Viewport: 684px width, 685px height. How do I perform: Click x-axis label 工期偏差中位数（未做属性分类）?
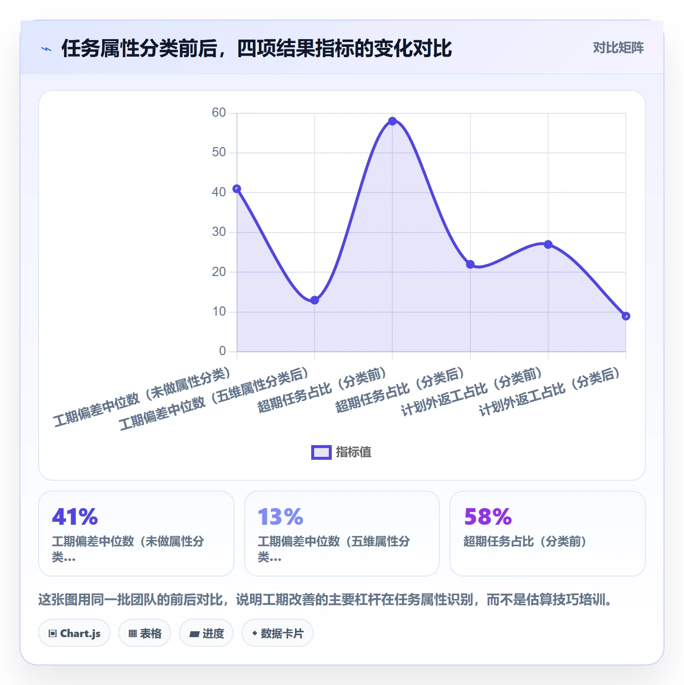click(x=142, y=398)
